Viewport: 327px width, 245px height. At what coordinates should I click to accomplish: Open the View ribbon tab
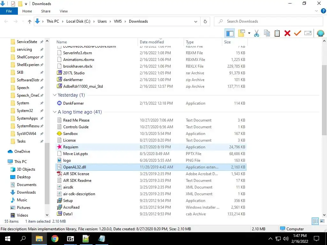click(x=64, y=11)
